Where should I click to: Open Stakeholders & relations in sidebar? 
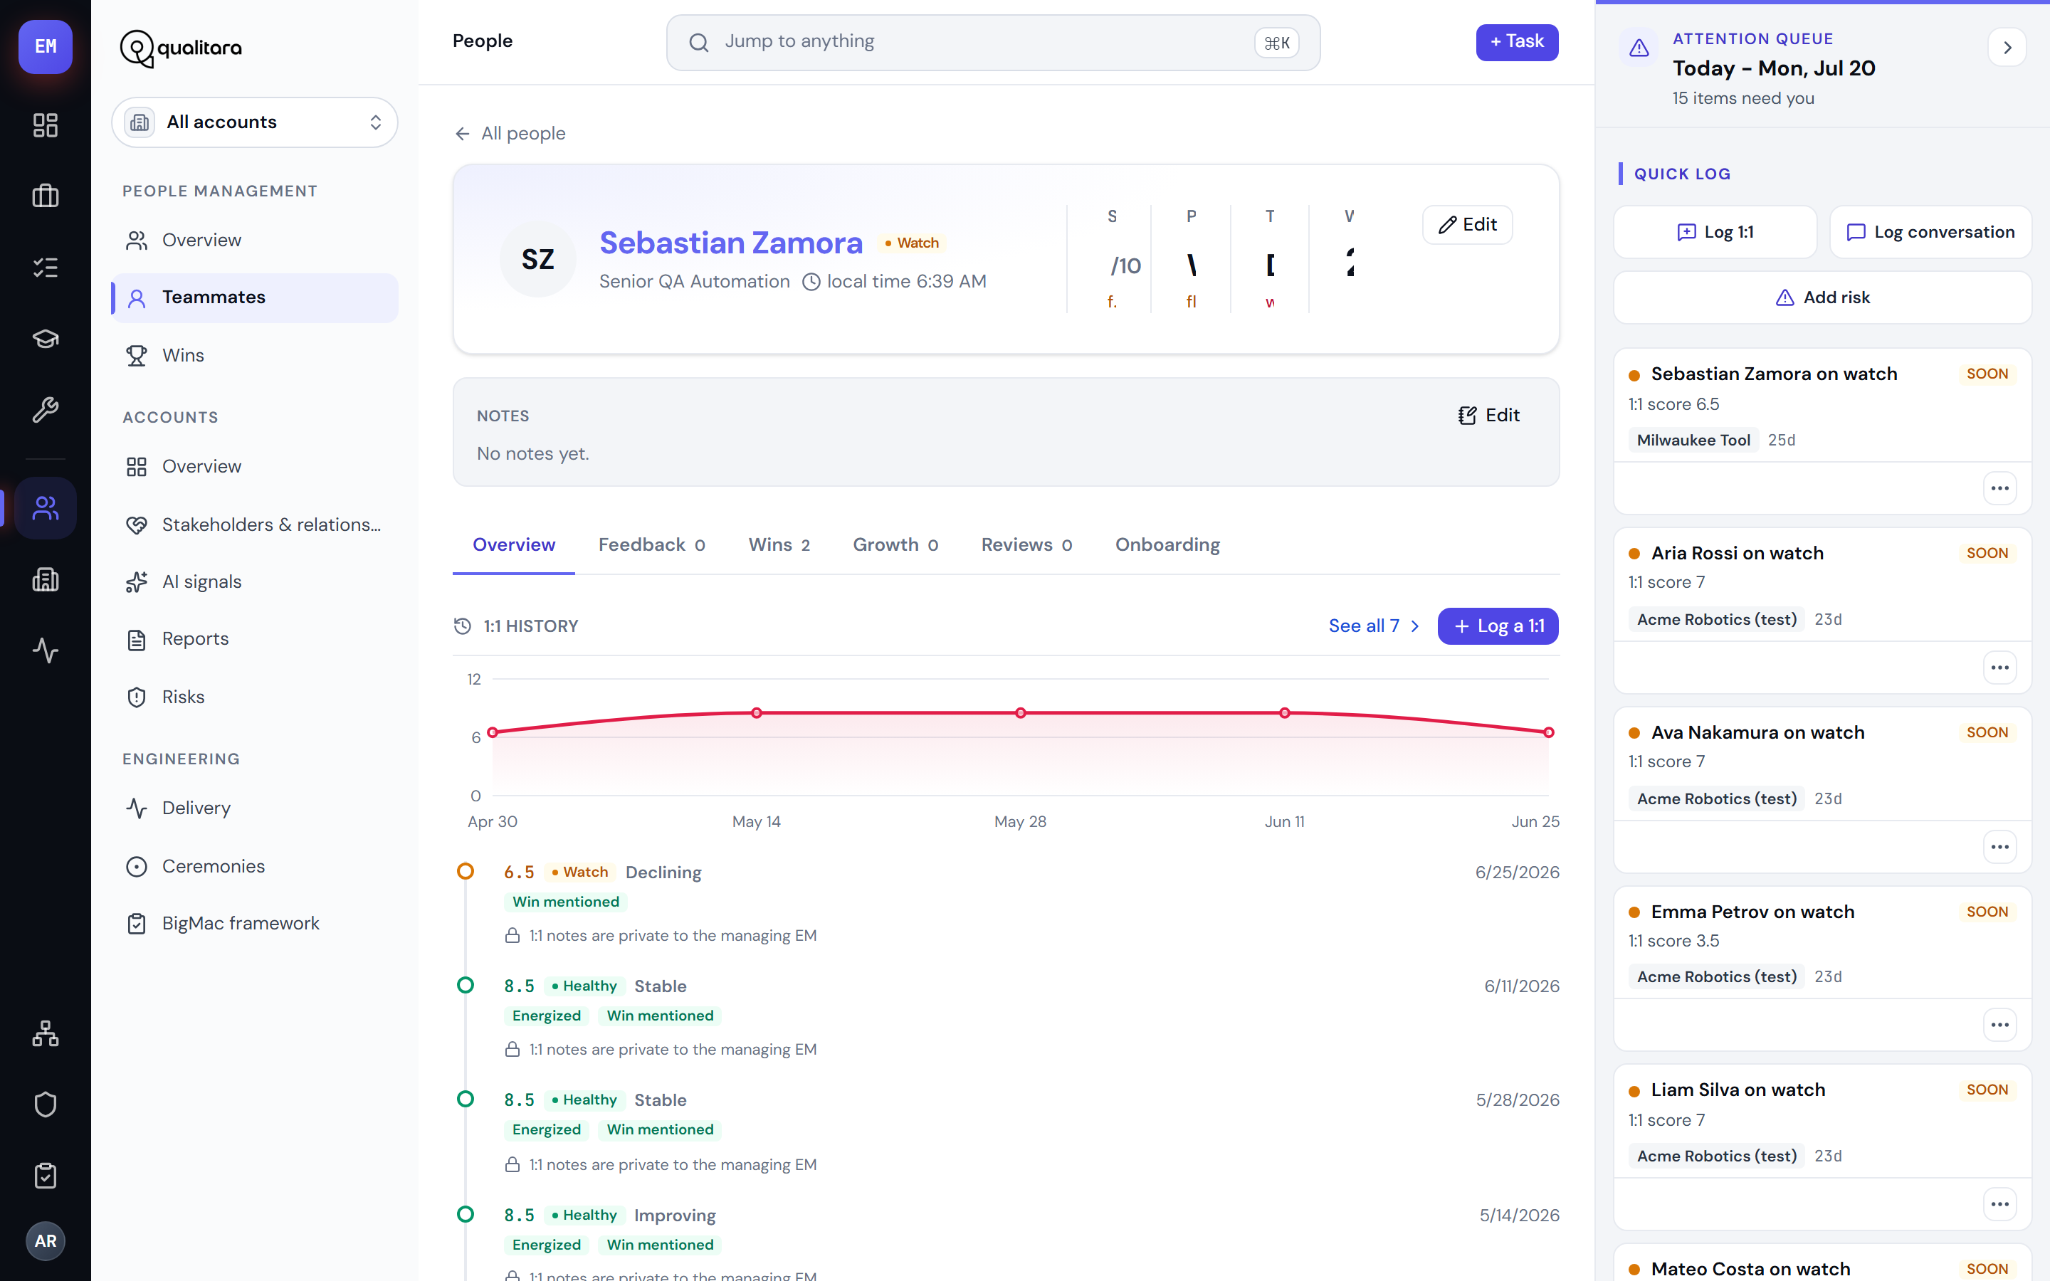255,524
